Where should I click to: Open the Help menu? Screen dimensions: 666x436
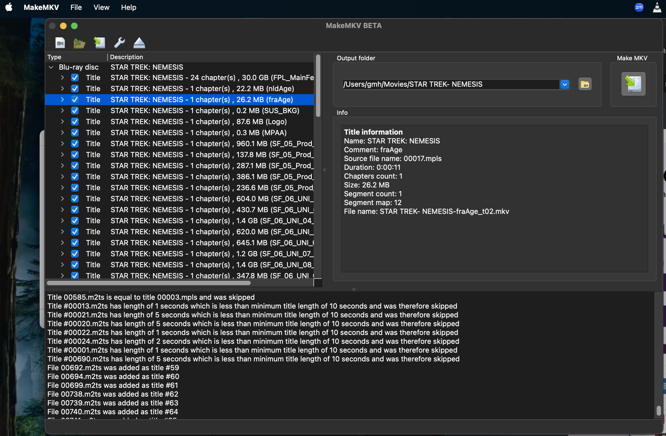[129, 7]
